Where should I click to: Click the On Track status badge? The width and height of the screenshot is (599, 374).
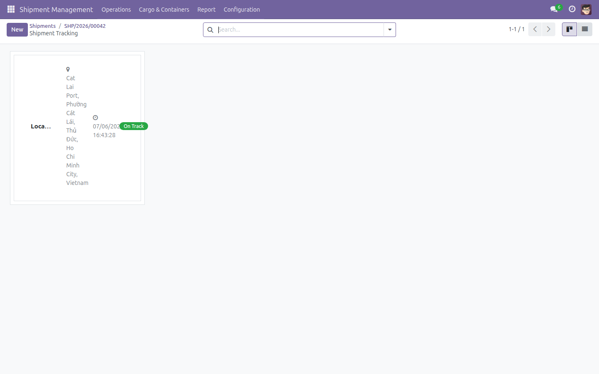tap(134, 126)
